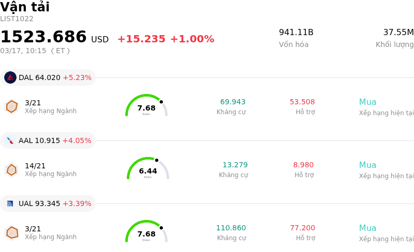The image size is (414, 252).
Task: Click DAL industry rank hexagon icon
Action: [x=11, y=106]
